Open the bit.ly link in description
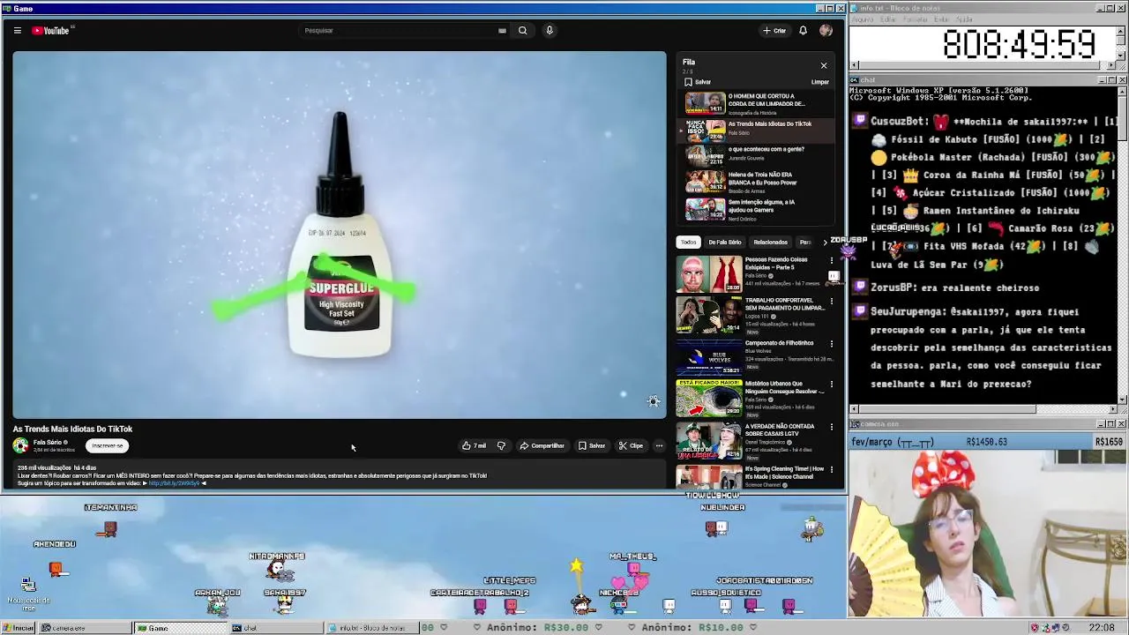1129x635 pixels. point(174,483)
